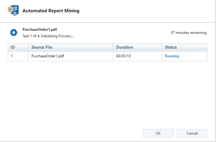Image resolution: width=216 pixels, height=142 pixels.
Task: Click the Automated Report Mining title
Action: point(51,11)
